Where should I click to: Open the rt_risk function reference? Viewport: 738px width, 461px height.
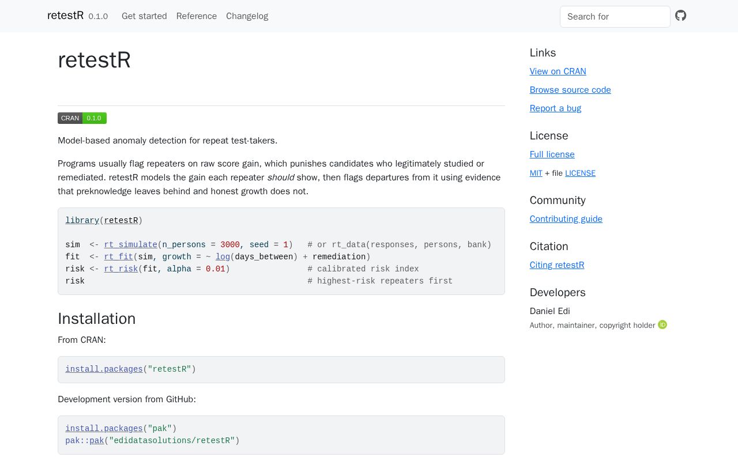point(121,269)
